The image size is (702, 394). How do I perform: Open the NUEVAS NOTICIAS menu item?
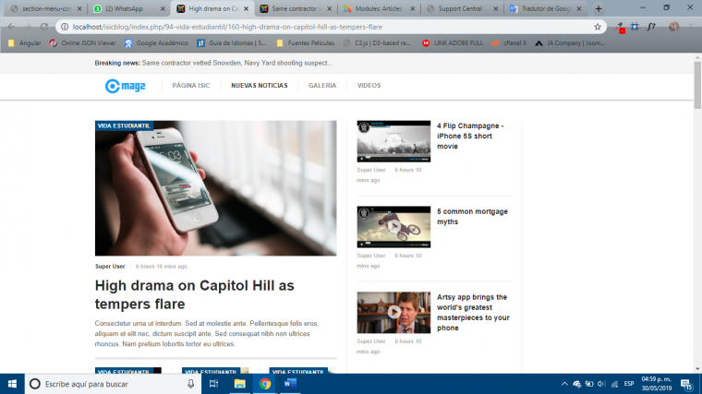[259, 86]
